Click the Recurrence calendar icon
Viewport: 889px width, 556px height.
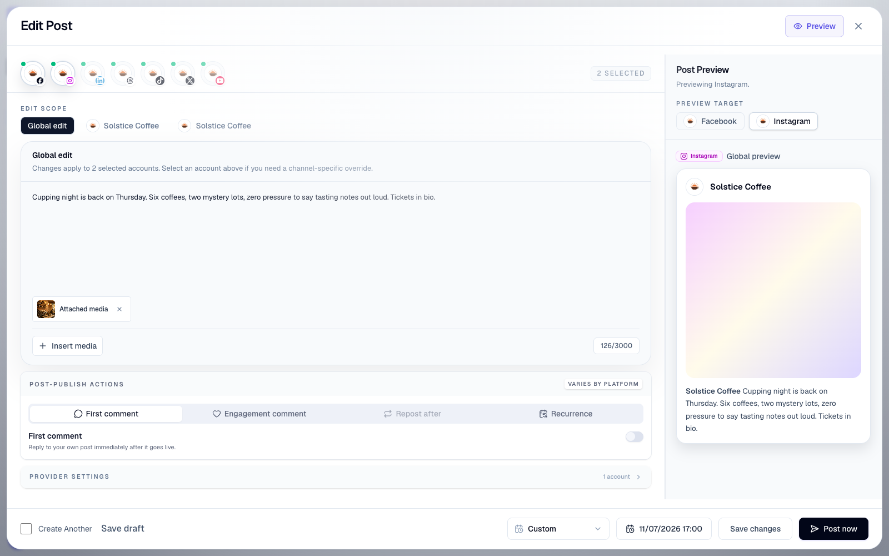(543, 414)
